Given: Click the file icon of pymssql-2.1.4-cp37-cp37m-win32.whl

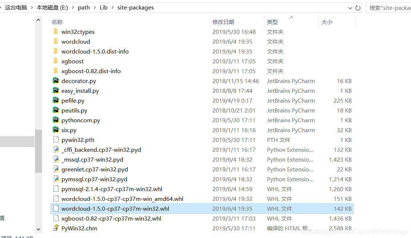Looking at the screenshot, I should (56, 189).
